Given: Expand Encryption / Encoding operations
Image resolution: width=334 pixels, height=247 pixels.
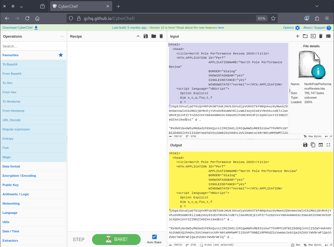Looking at the screenshot, I should (19, 176).
